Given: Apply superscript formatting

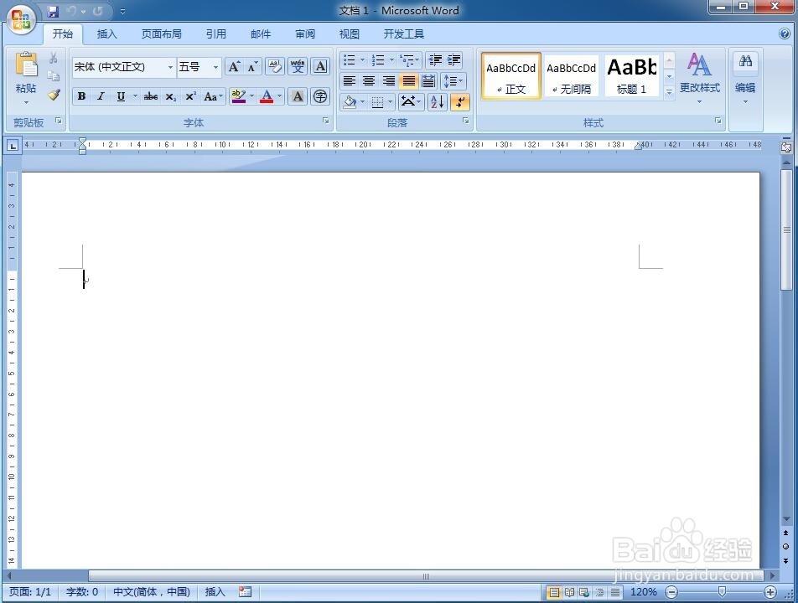Looking at the screenshot, I should click(x=190, y=96).
